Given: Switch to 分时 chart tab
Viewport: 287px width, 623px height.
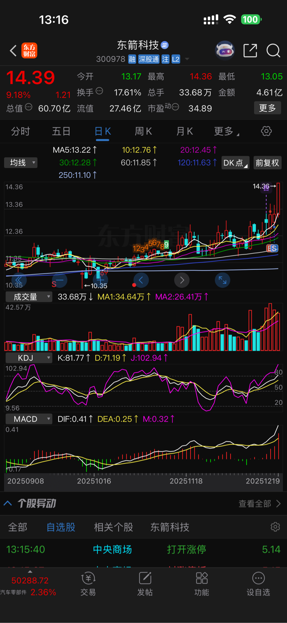Looking at the screenshot, I should [20, 131].
